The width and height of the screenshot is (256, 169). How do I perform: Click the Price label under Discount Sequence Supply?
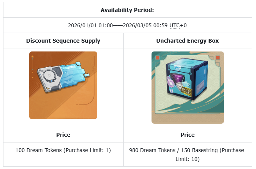[x=63, y=135]
